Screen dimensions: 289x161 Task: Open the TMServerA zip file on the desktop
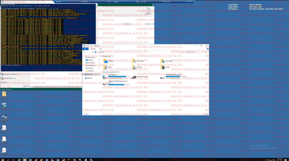click(4, 95)
